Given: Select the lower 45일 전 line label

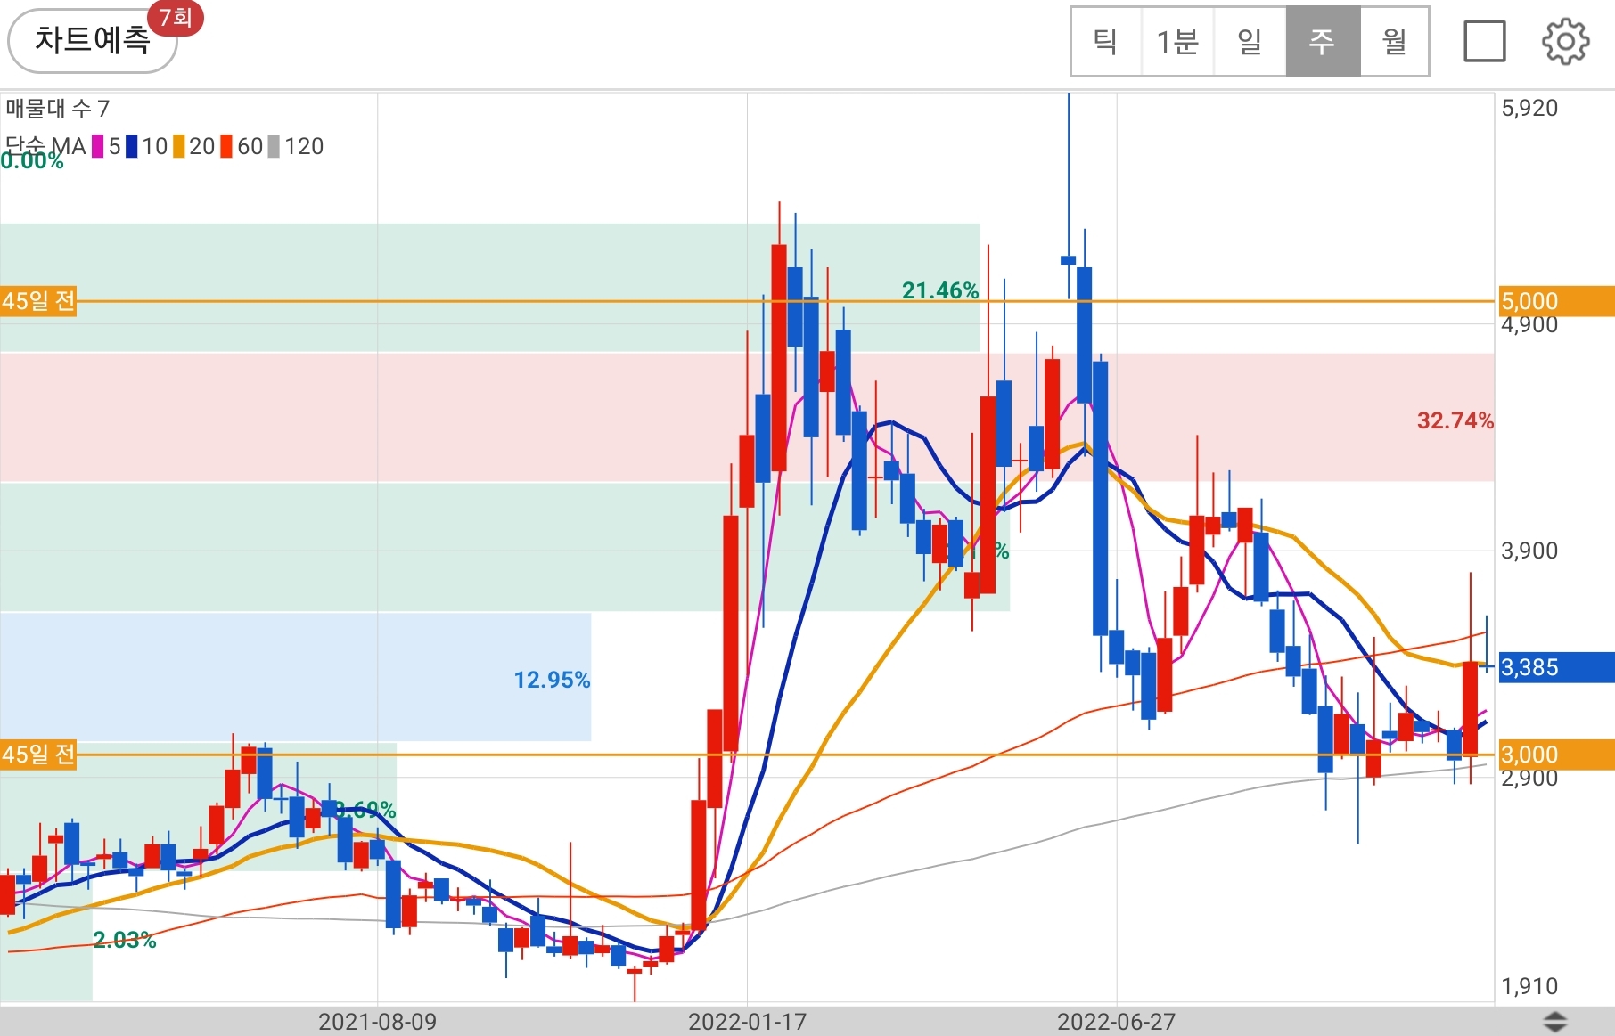Looking at the screenshot, I should coord(38,755).
